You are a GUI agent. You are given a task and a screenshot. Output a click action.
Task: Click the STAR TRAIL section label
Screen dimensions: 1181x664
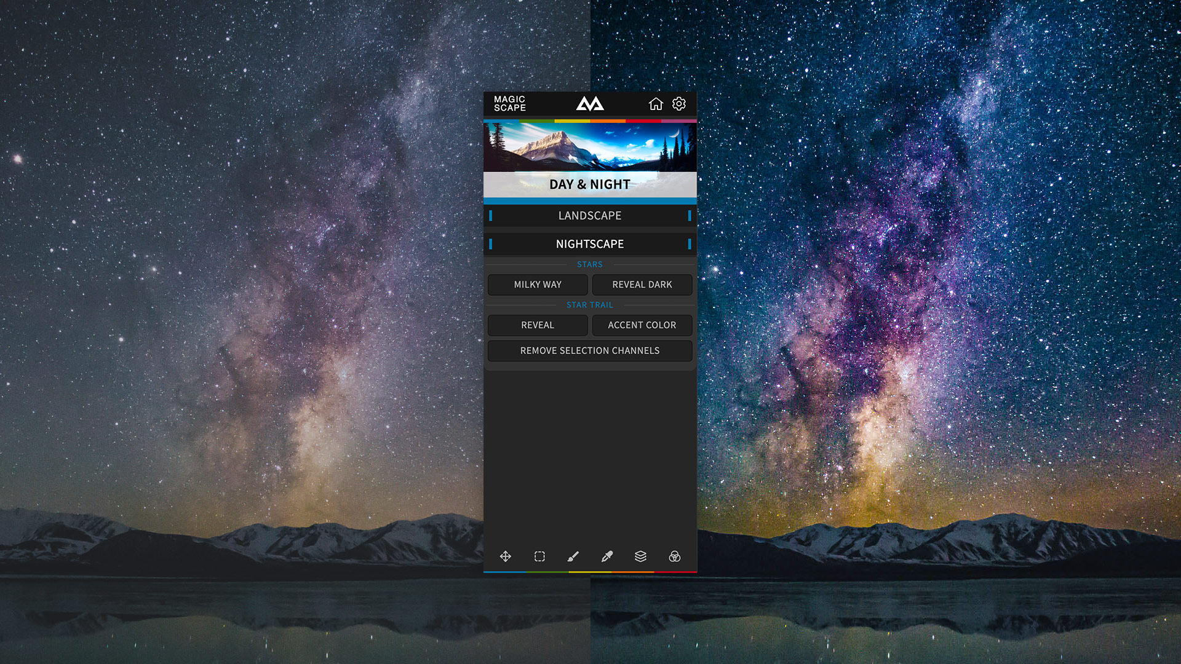click(590, 305)
